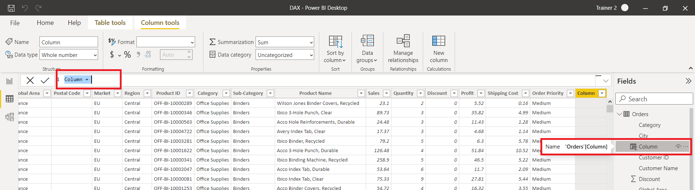695x190 pixels.
Task: Cancel the formula with the X icon
Action: coord(30,80)
